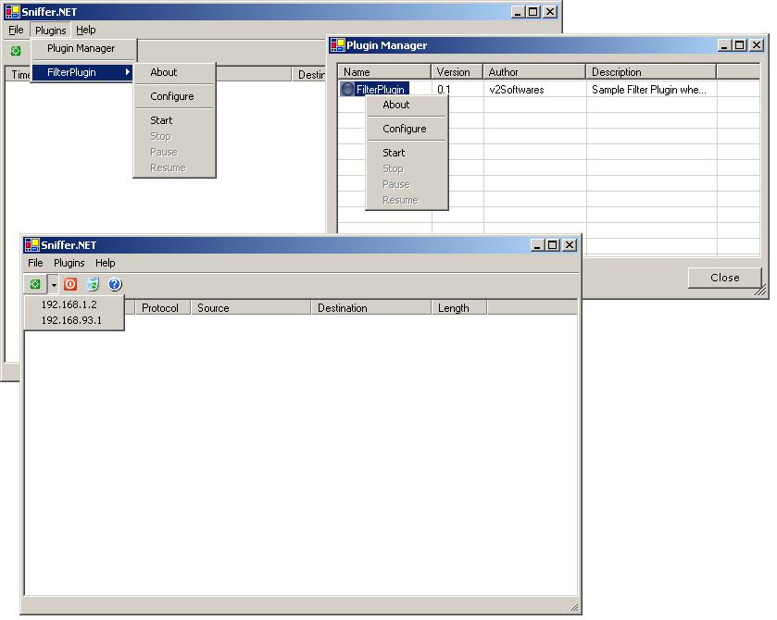Select network interface 192.168.1.2
This screenshot has height=620, width=777.
69,304
